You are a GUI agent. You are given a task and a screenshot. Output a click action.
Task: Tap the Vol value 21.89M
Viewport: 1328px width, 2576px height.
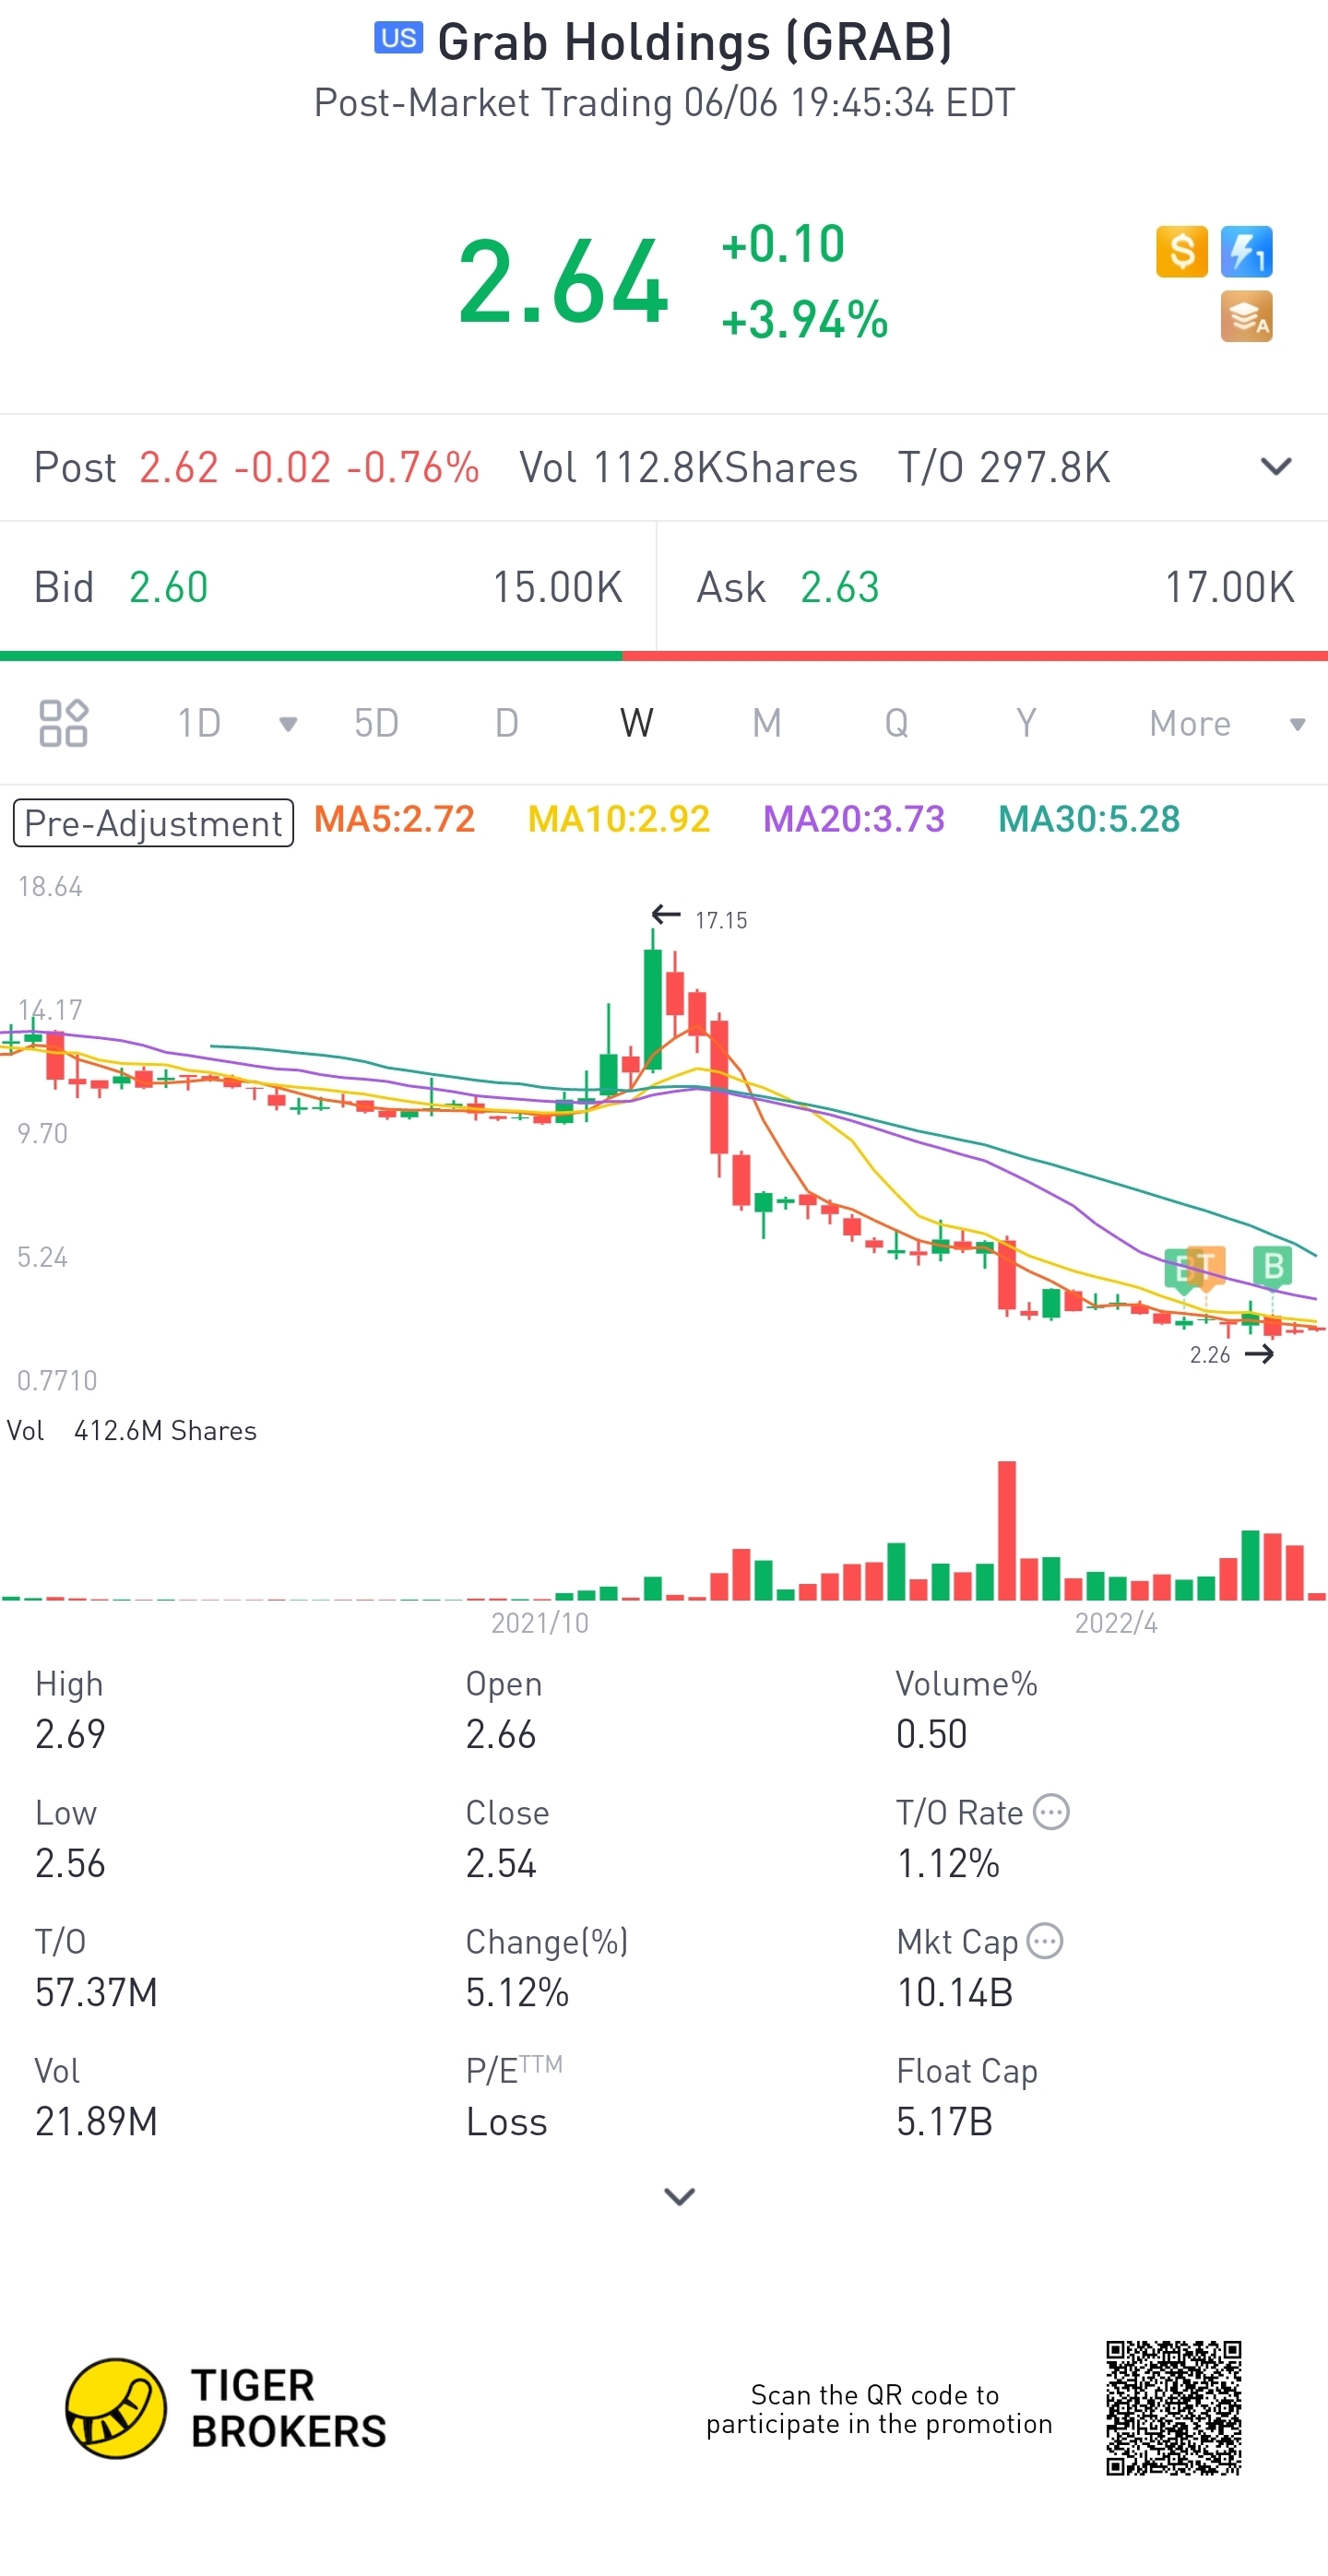[x=96, y=2121]
